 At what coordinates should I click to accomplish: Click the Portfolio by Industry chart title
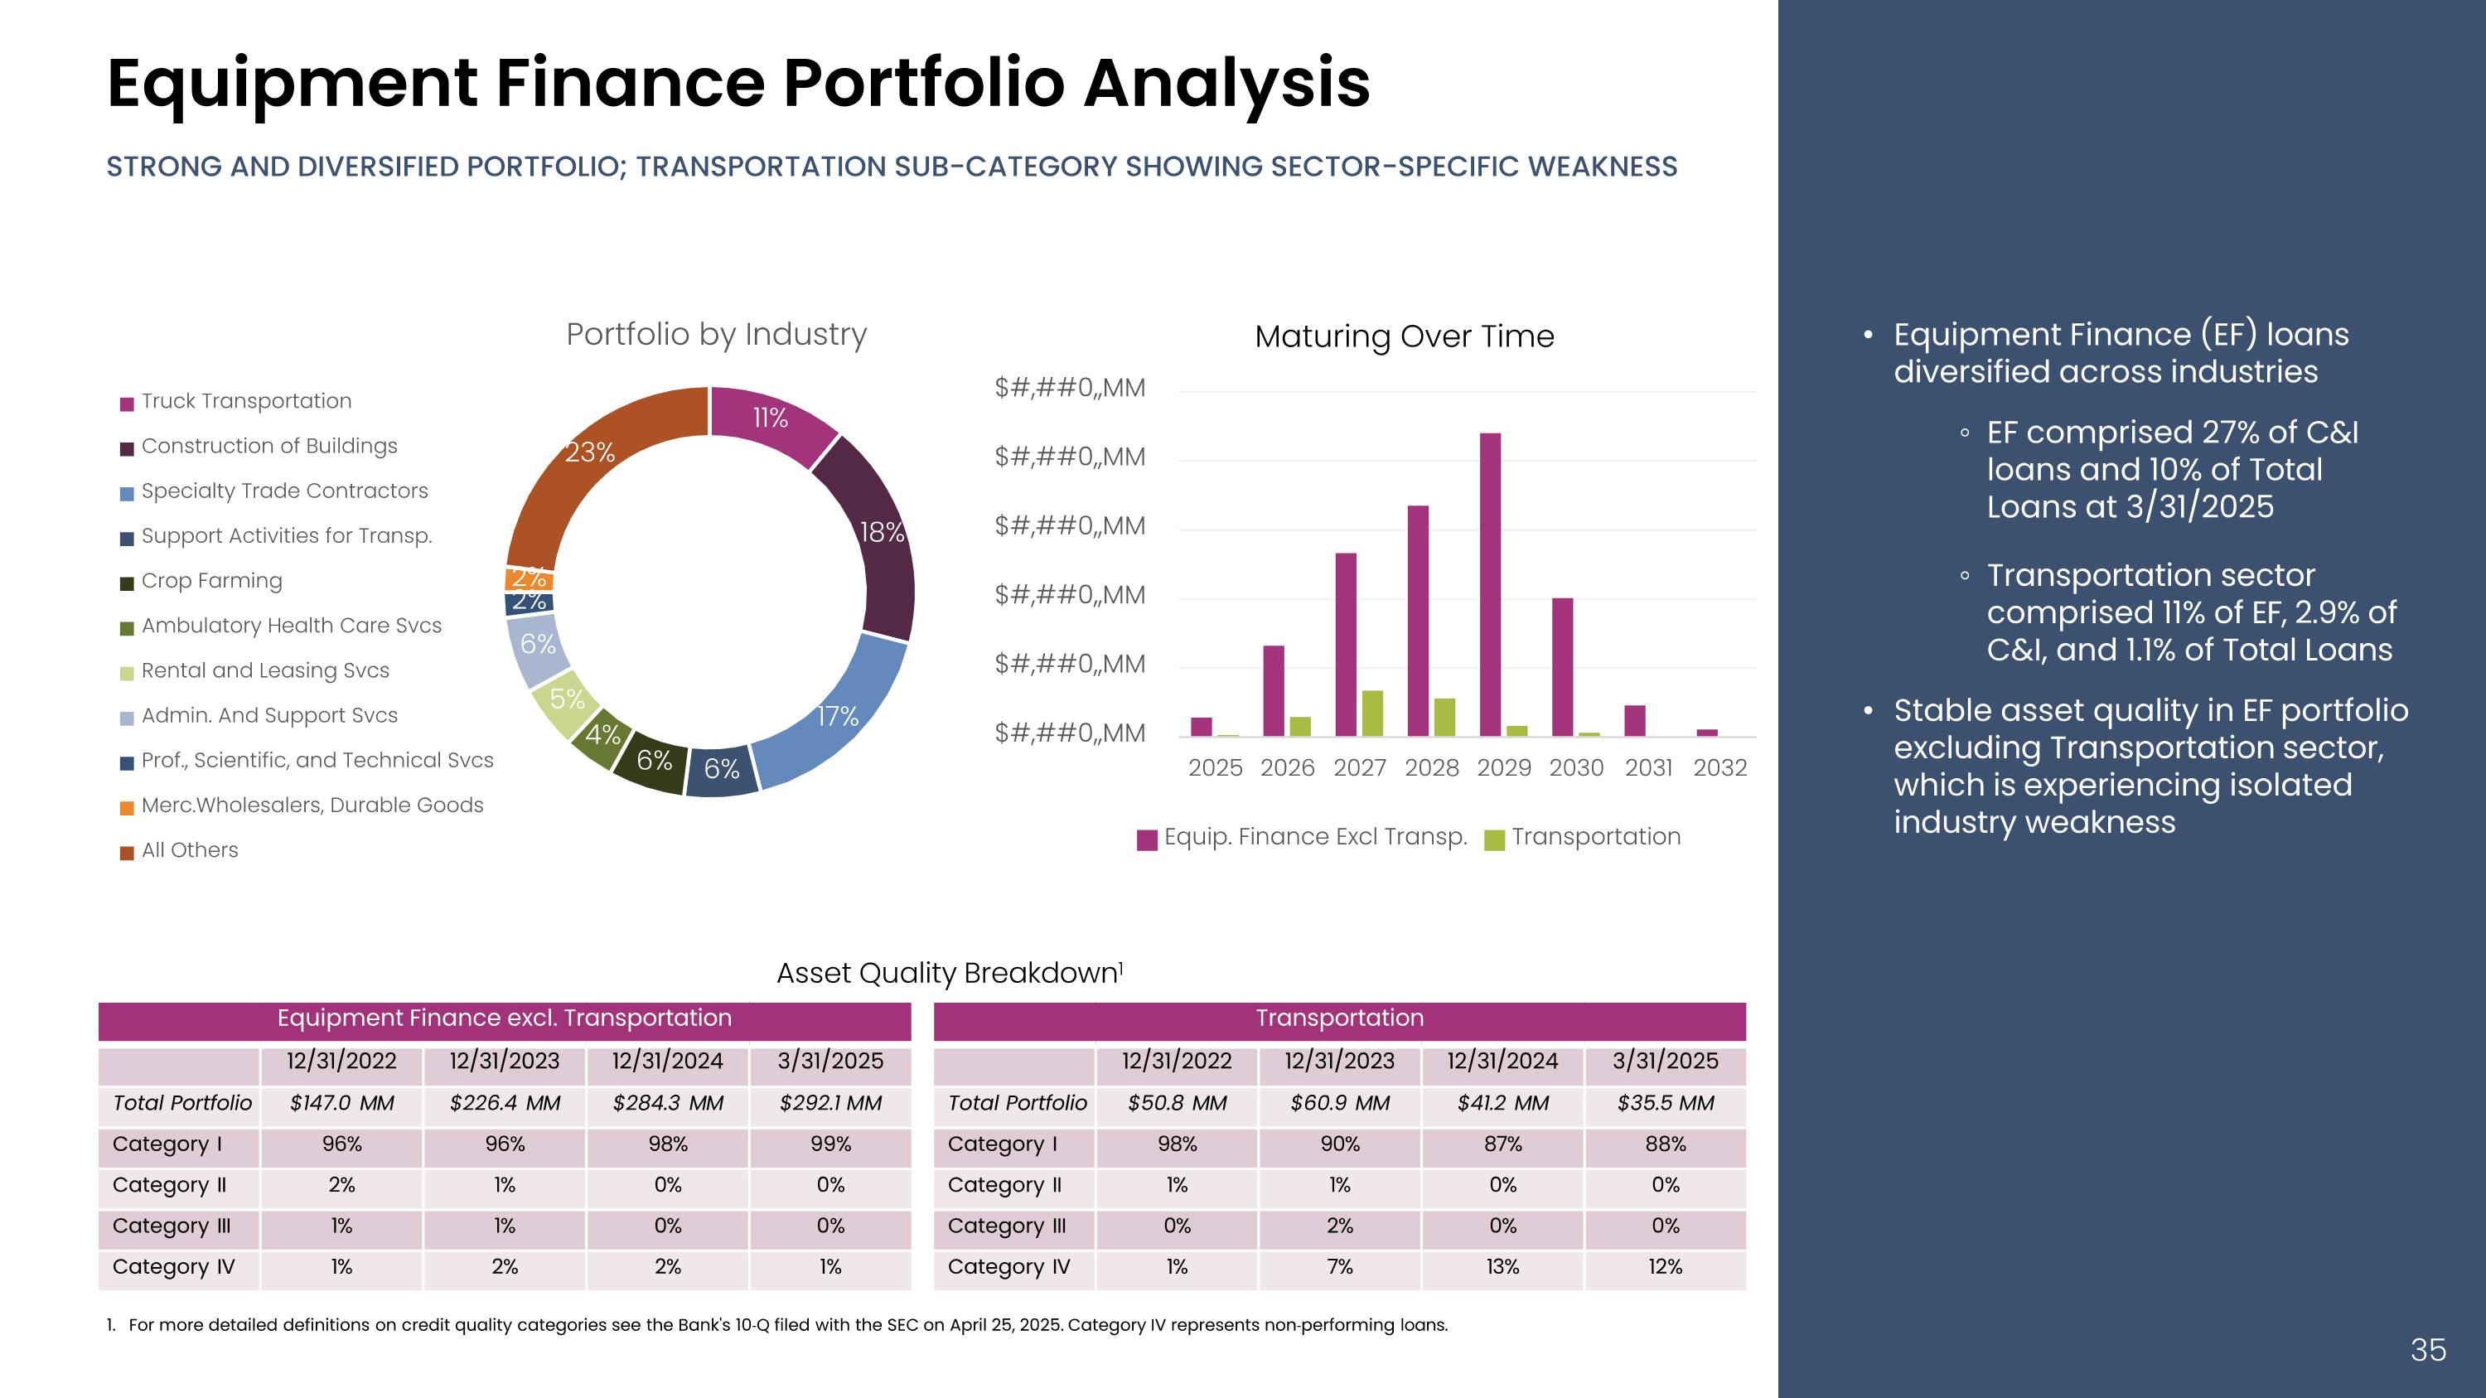(x=716, y=335)
